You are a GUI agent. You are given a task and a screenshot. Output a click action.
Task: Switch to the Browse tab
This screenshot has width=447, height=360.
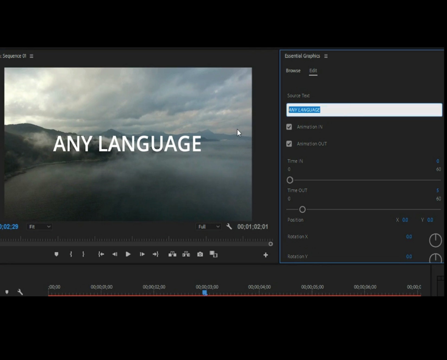pos(293,70)
